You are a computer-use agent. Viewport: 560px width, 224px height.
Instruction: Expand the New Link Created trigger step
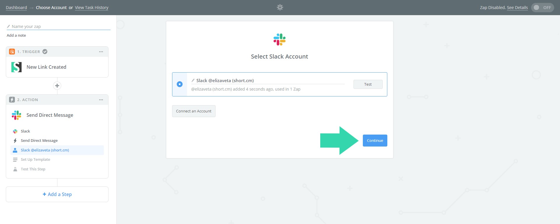pyautogui.click(x=46, y=67)
